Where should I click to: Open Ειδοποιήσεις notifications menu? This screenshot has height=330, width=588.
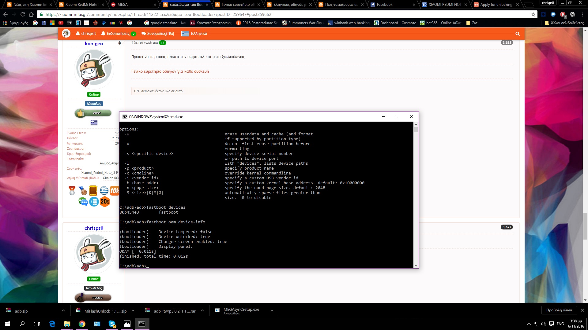[x=118, y=34]
